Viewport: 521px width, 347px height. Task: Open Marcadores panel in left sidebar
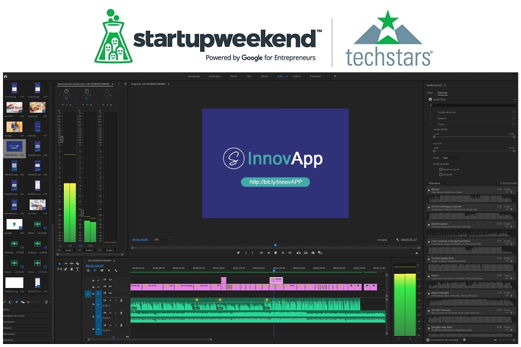point(9,322)
